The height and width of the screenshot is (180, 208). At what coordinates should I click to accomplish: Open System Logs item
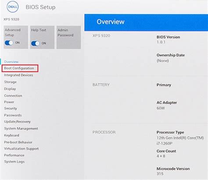pyautogui.click(x=14, y=162)
